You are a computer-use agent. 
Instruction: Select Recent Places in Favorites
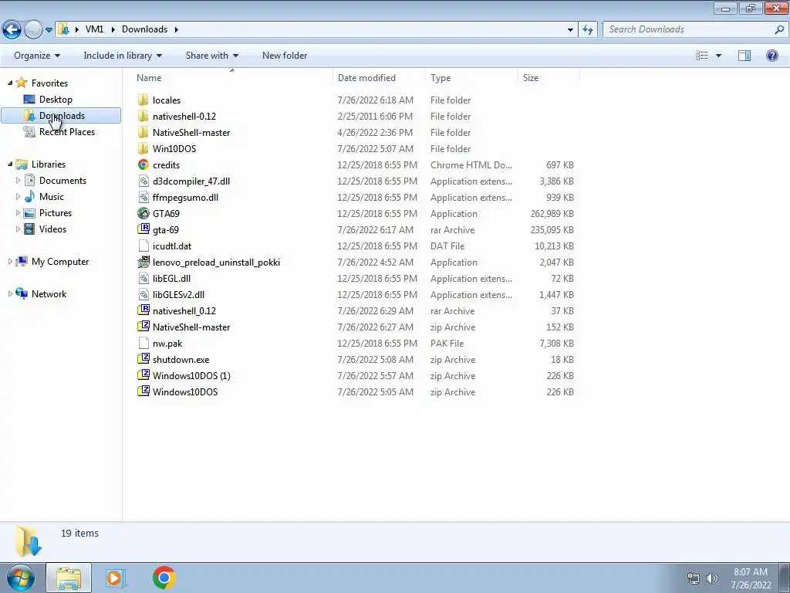tap(66, 131)
